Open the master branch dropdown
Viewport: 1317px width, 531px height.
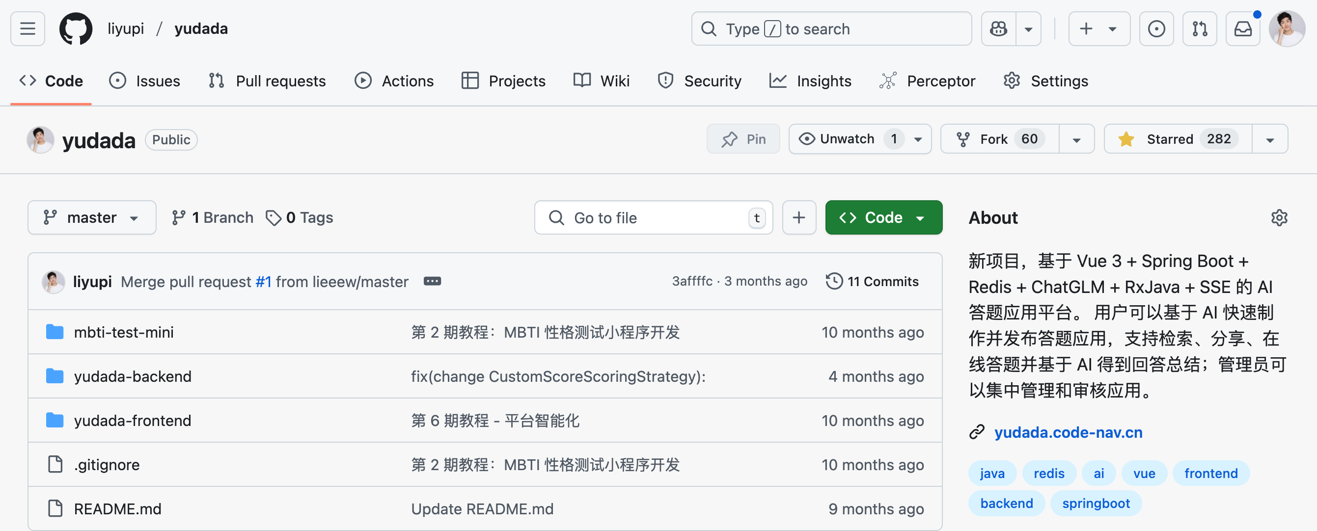point(92,218)
